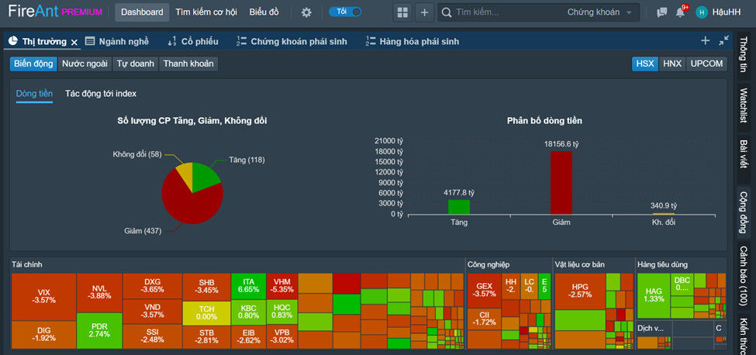Open the Biểu đồ menu
Screen dimensions: 756x355
[x=264, y=12]
